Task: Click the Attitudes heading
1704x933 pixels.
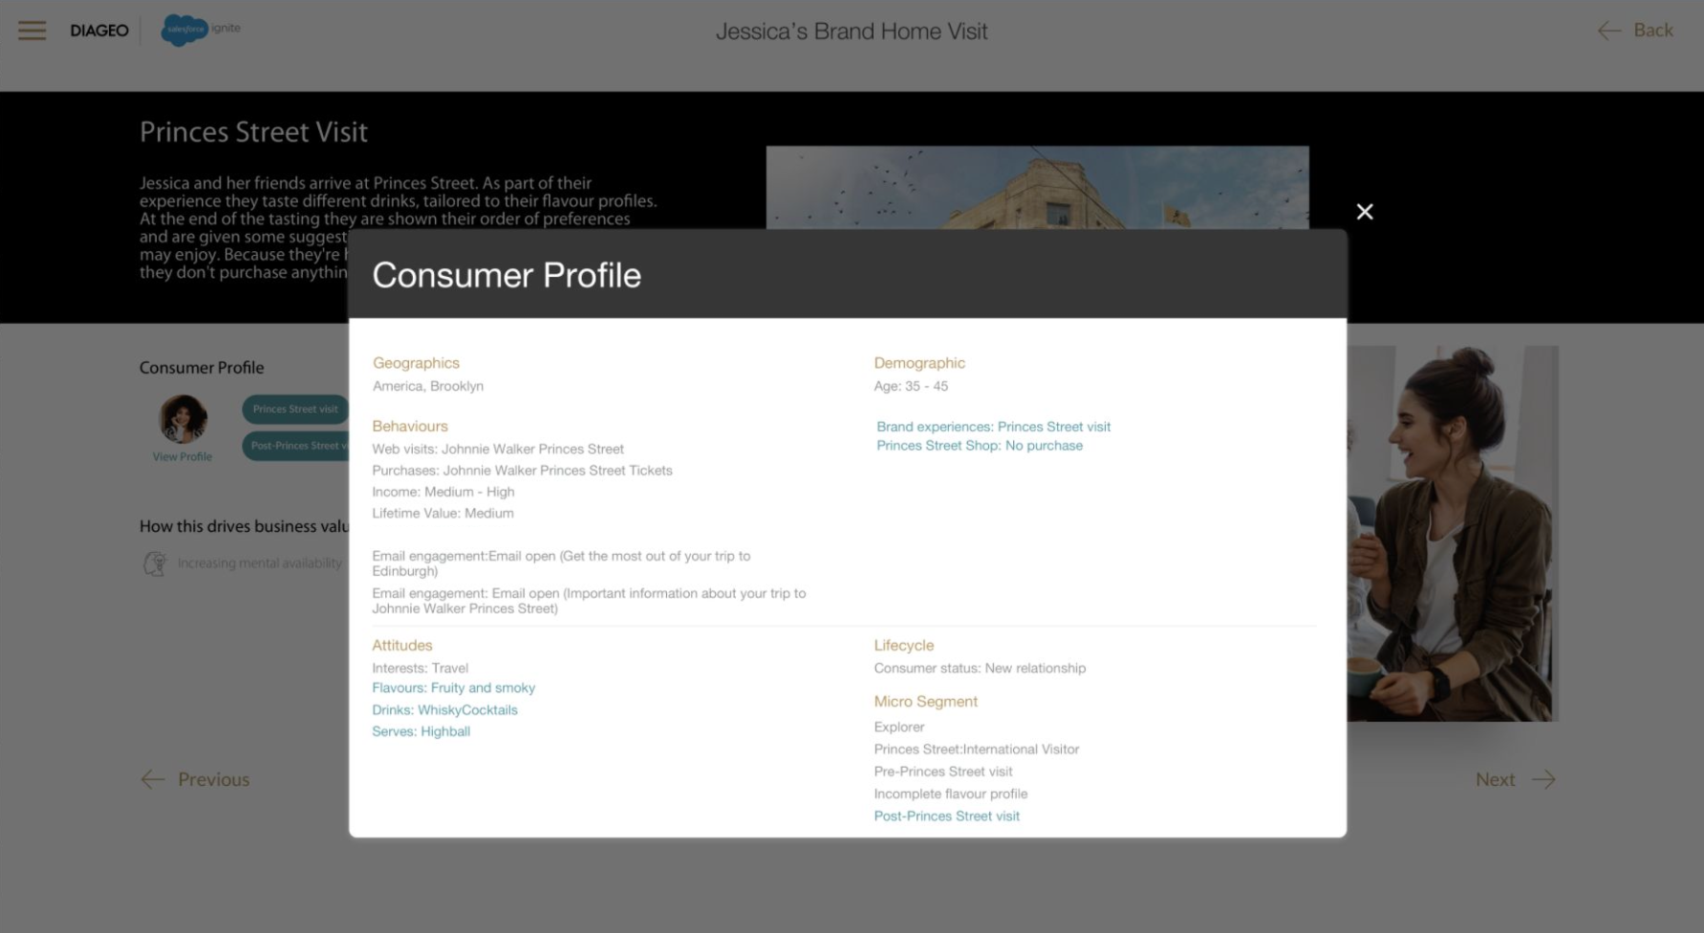Action: click(402, 646)
